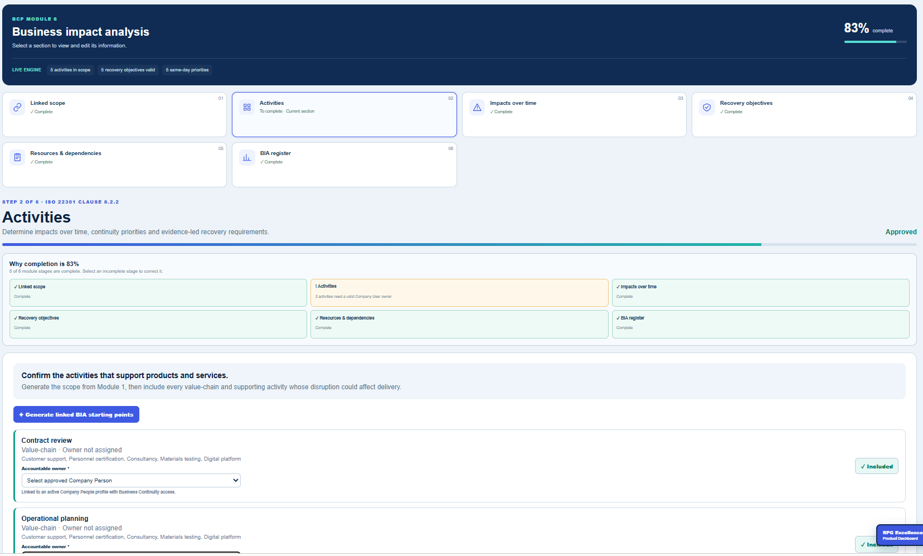
Task: Click Generate linked BIA starting points button
Action: [x=76, y=414]
